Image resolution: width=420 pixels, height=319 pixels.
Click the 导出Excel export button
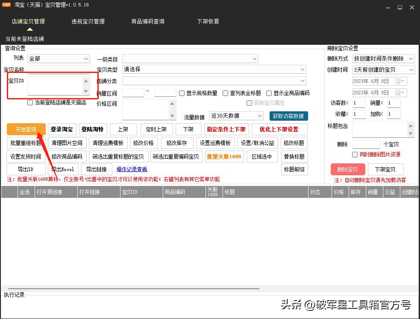(62, 169)
